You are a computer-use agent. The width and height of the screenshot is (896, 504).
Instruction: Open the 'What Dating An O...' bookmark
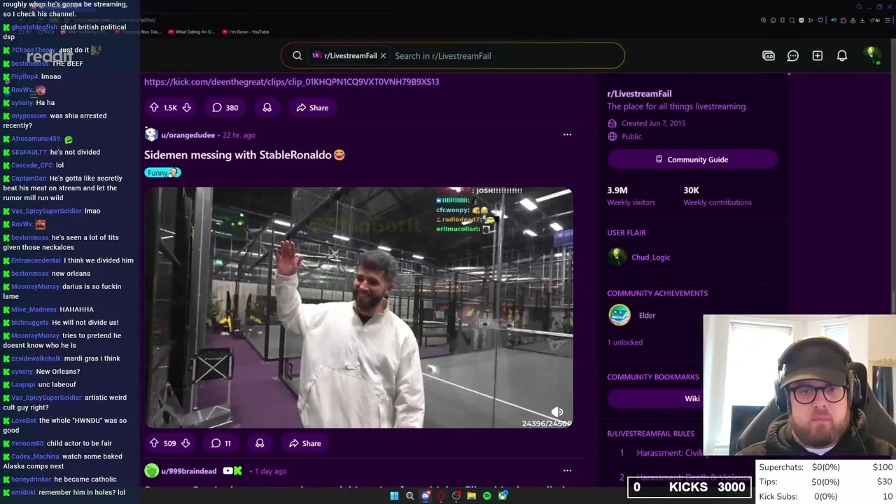(190, 31)
